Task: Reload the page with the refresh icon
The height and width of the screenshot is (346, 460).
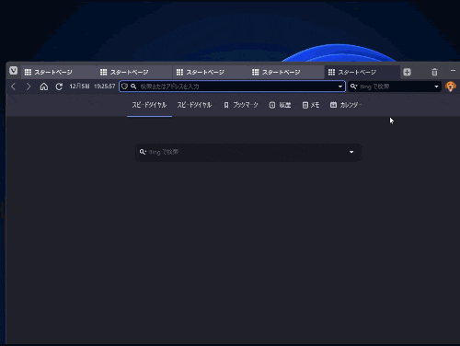Action: (x=59, y=86)
